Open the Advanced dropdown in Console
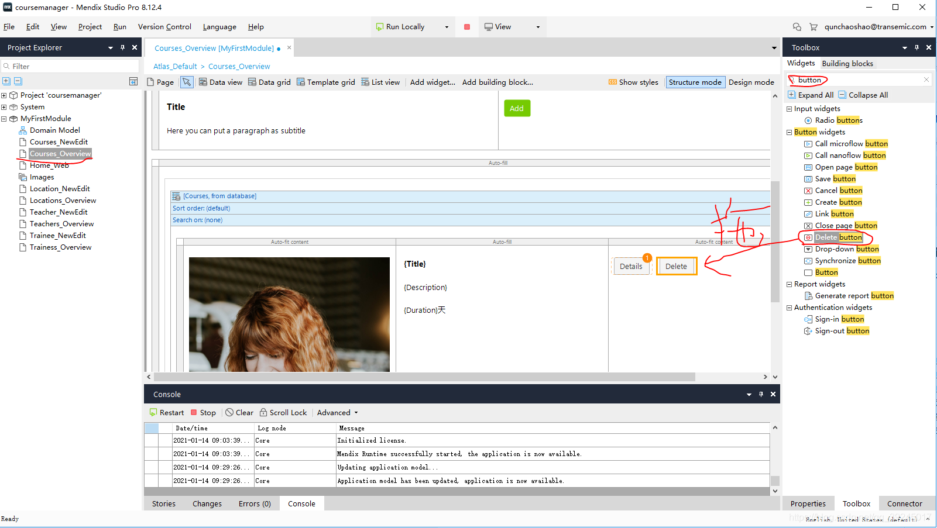937x528 pixels. point(337,412)
